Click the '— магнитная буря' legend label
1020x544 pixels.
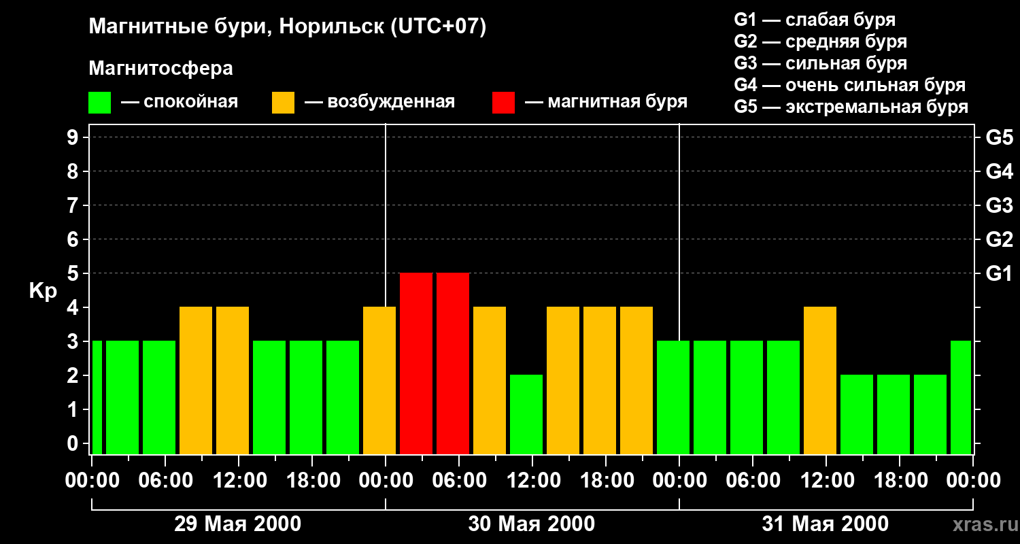coord(607,102)
